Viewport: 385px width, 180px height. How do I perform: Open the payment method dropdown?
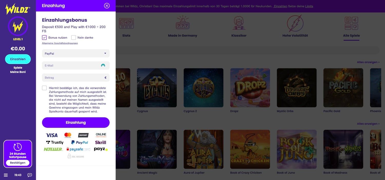tap(75, 53)
